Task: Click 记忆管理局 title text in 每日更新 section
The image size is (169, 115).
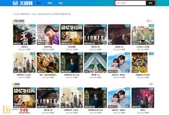Action: pos(72,47)
